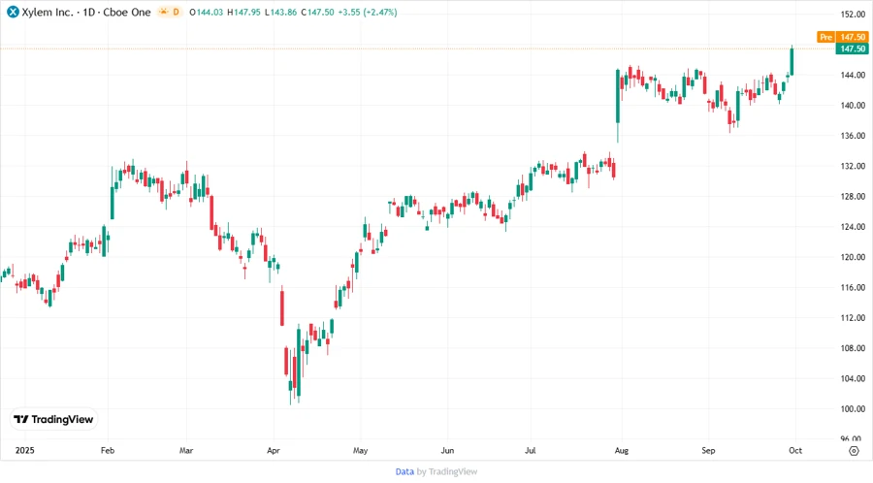This screenshot has width=873, height=483.
Task: Click the 120.00 level on price scale
Action: (x=853, y=257)
